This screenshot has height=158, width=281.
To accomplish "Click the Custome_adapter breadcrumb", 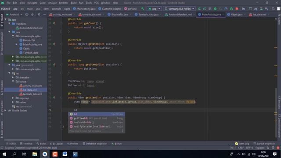I will (x=110, y=9).
